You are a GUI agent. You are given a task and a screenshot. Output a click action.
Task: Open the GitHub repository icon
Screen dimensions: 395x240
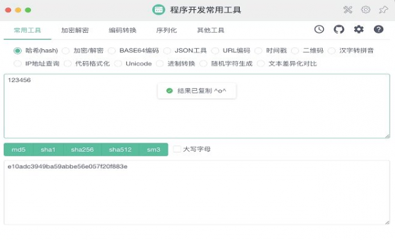(339, 30)
